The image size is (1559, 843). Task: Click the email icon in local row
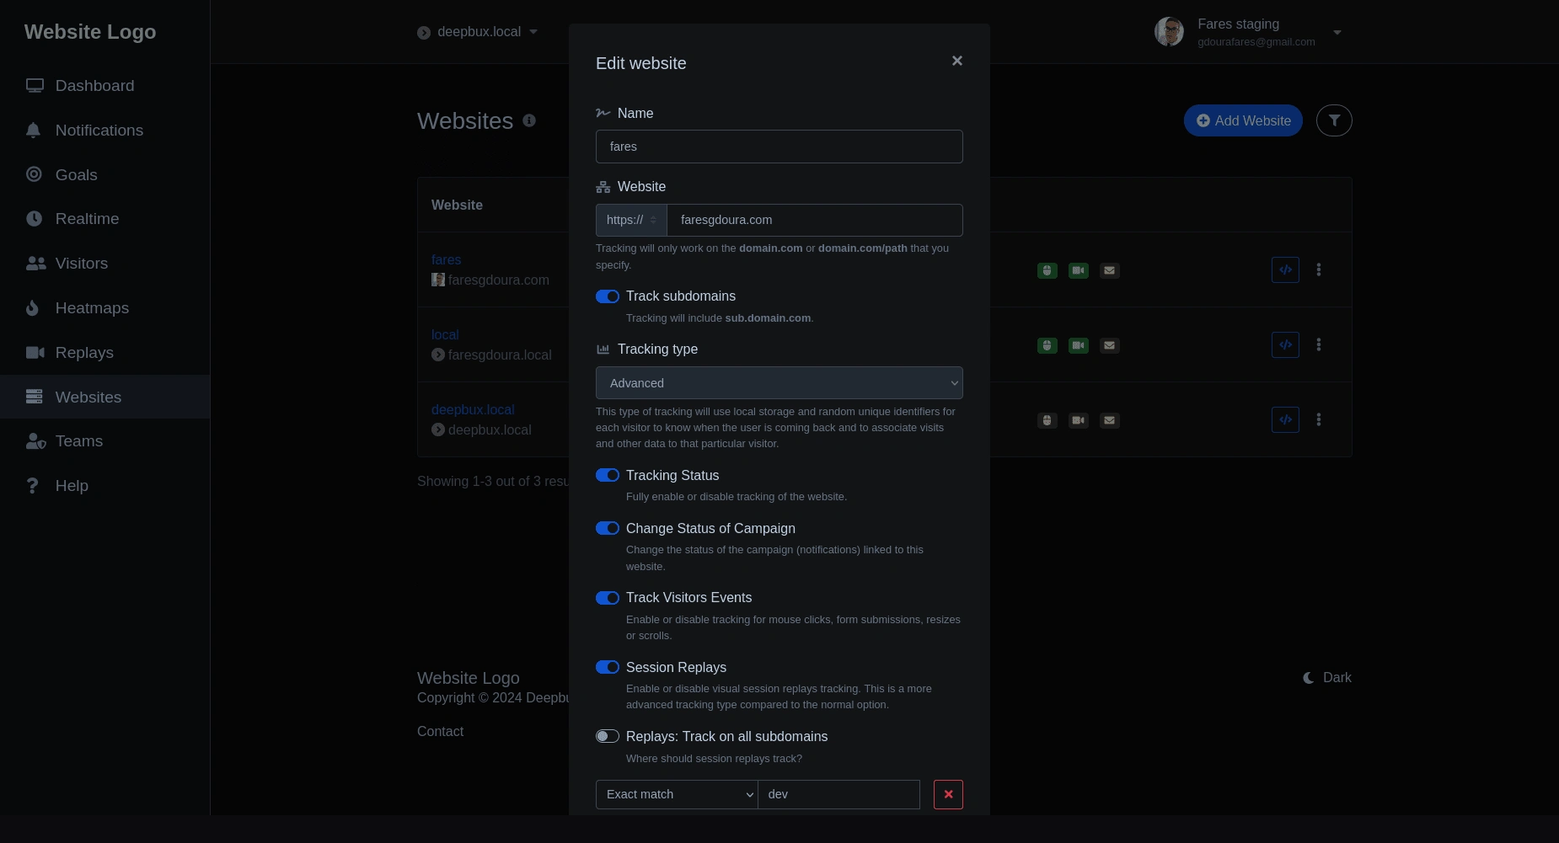pos(1110,345)
